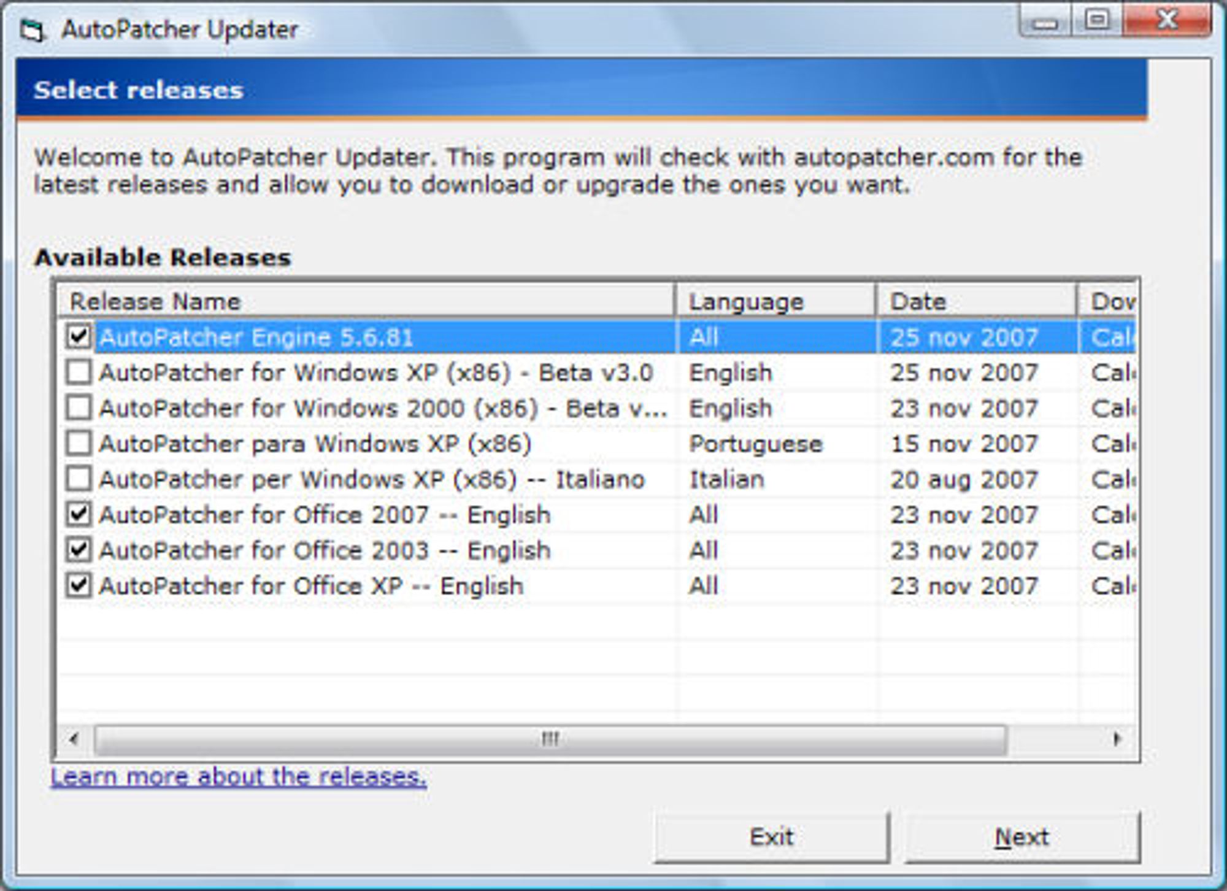Select row text 'AutoPatcher Engine 5.6.81'

click(x=256, y=337)
